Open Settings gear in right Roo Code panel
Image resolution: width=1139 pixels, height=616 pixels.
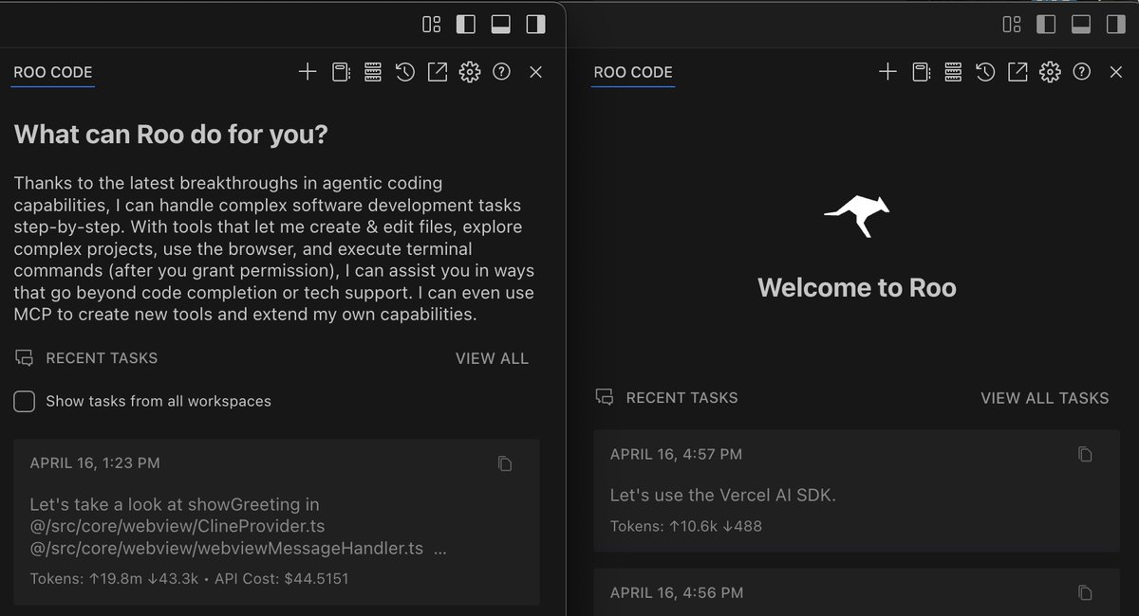1050,72
